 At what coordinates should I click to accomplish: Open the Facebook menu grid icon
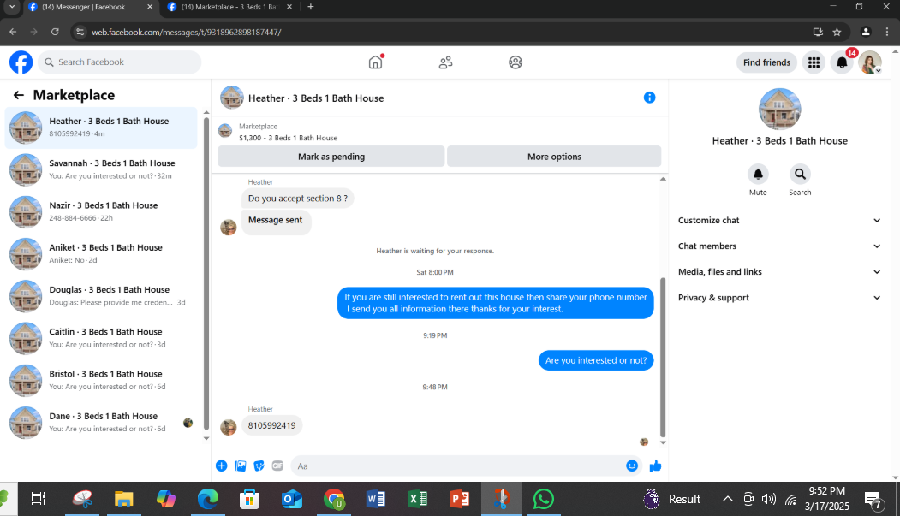[814, 62]
